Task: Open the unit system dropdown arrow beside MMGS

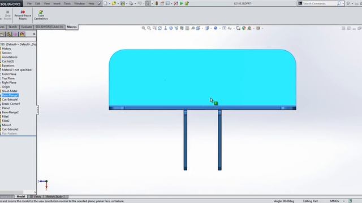Action: [344, 201]
